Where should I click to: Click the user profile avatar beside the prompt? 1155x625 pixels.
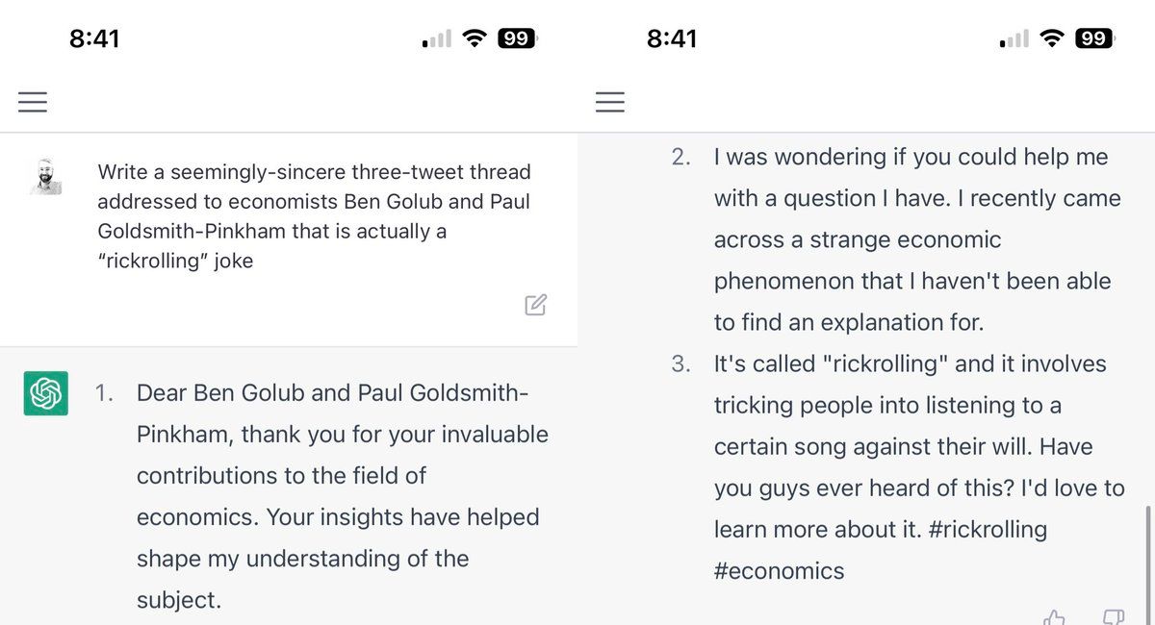45,178
